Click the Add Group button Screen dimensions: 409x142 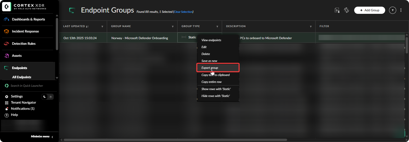pos(369,10)
